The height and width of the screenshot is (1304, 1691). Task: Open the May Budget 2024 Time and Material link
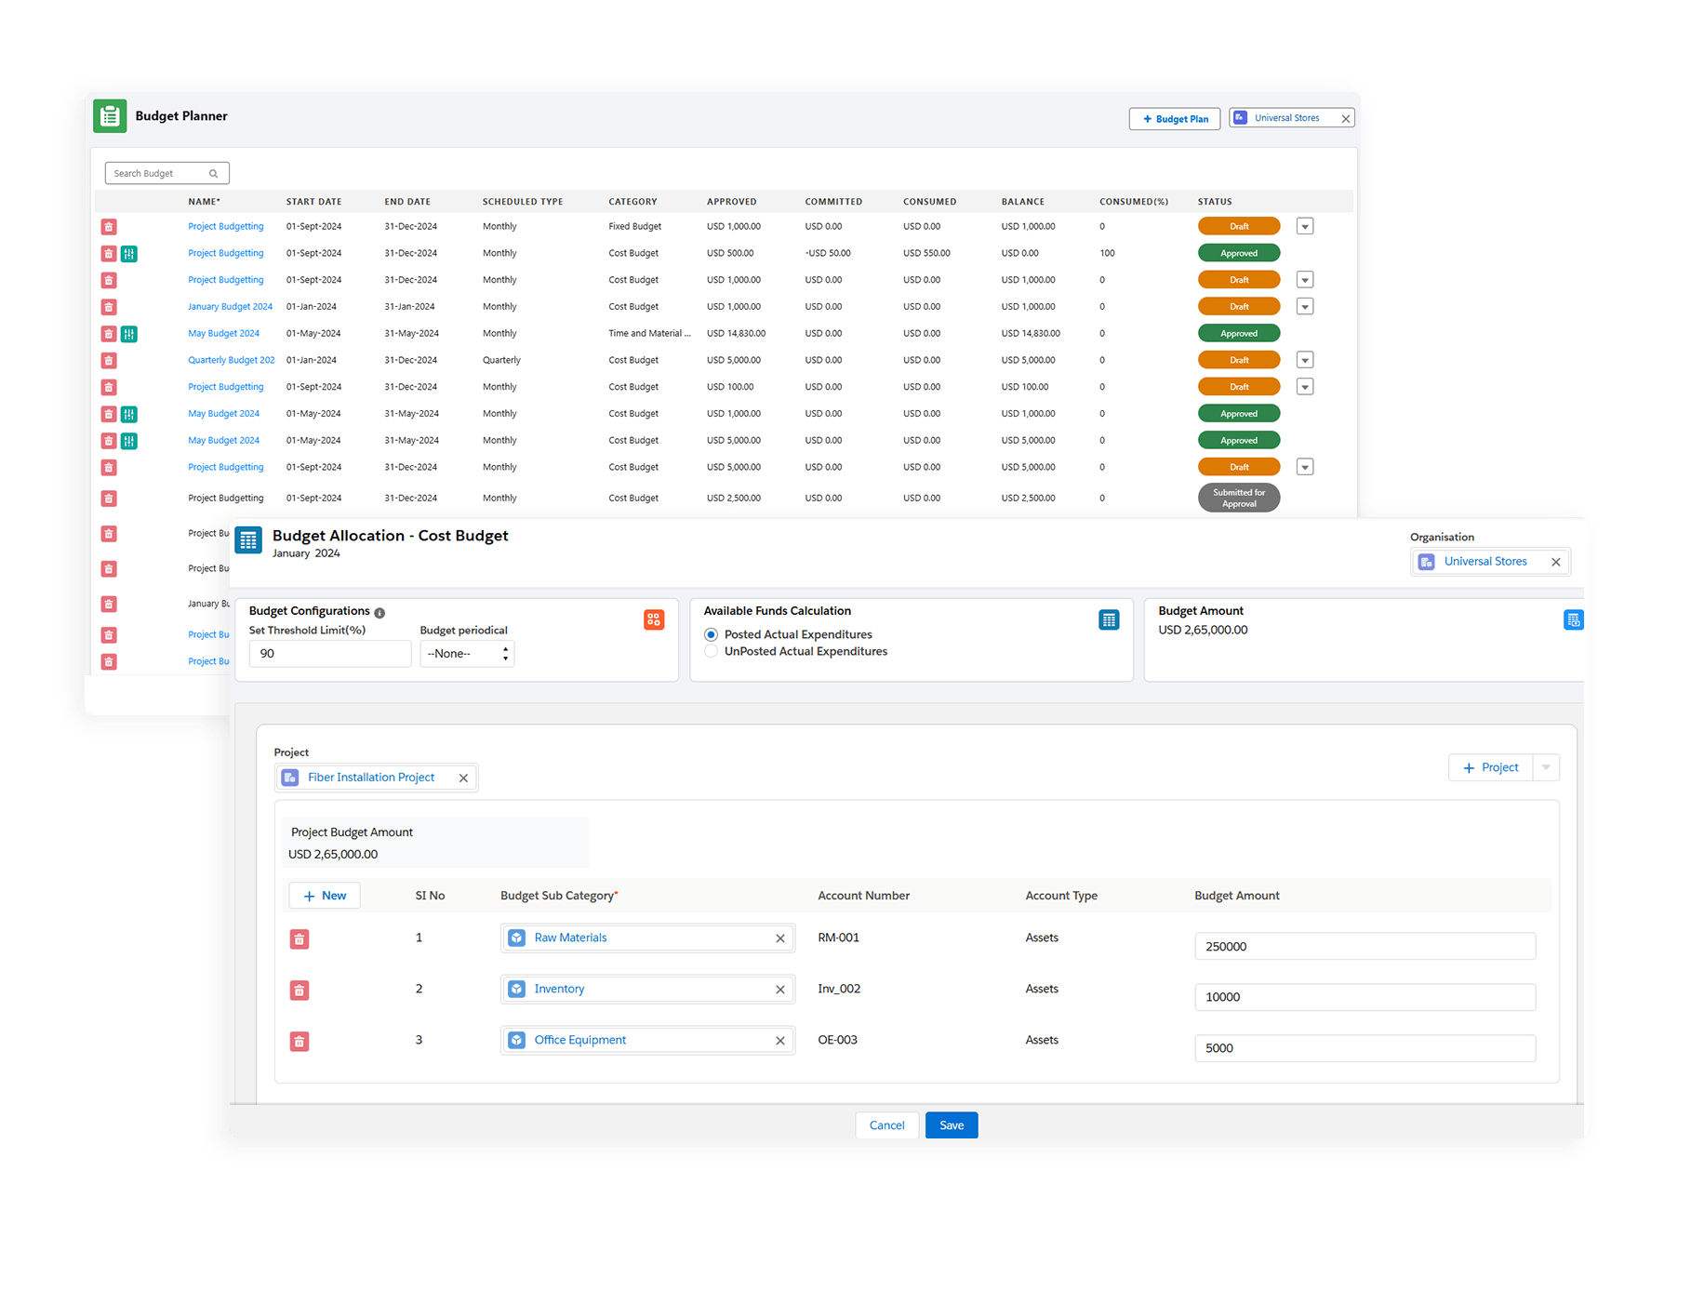pyautogui.click(x=223, y=333)
